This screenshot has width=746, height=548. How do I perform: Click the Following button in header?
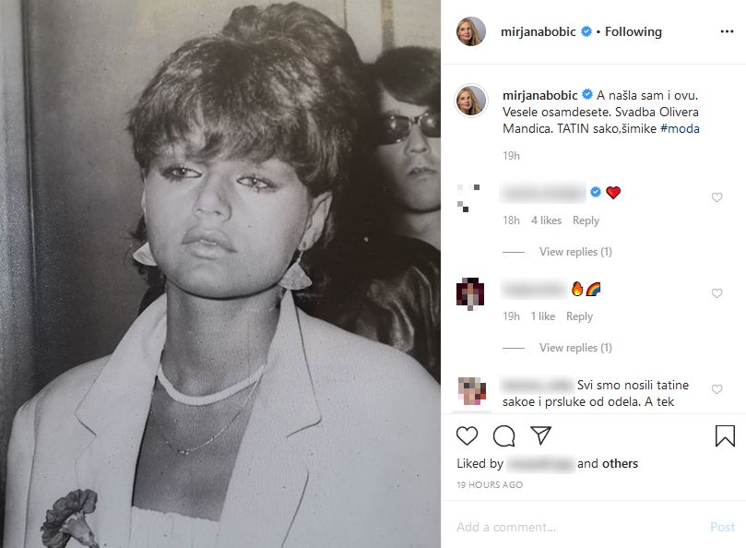coord(634,31)
